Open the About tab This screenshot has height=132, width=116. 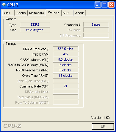click(x=79, y=13)
